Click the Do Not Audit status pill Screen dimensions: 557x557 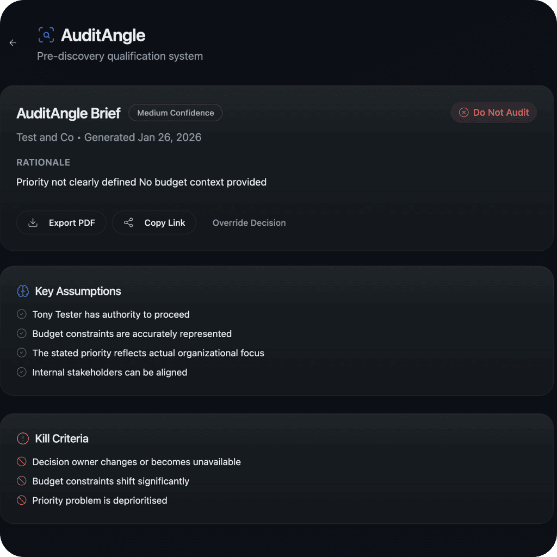(x=493, y=113)
